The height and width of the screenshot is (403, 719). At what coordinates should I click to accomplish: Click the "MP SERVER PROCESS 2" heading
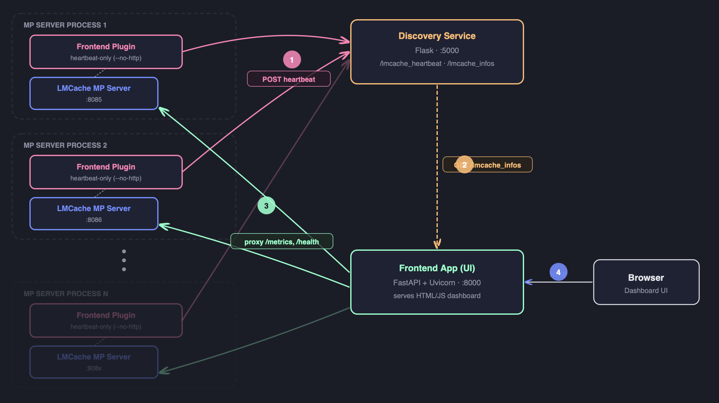pyautogui.click(x=65, y=145)
